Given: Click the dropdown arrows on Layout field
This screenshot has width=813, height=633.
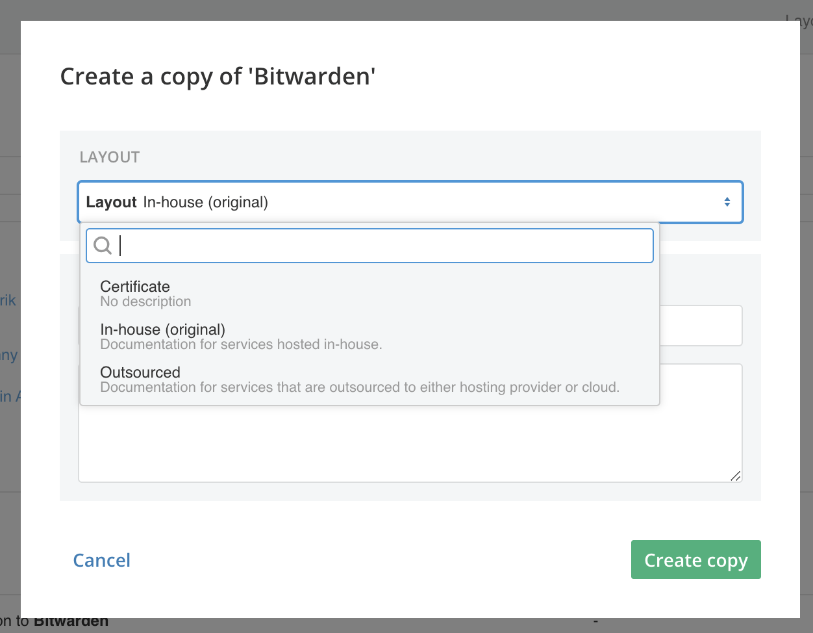Looking at the screenshot, I should [727, 202].
